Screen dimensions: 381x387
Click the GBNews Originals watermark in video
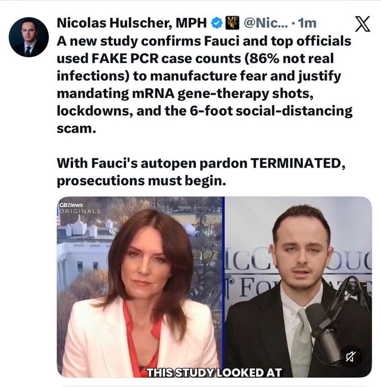(79, 208)
